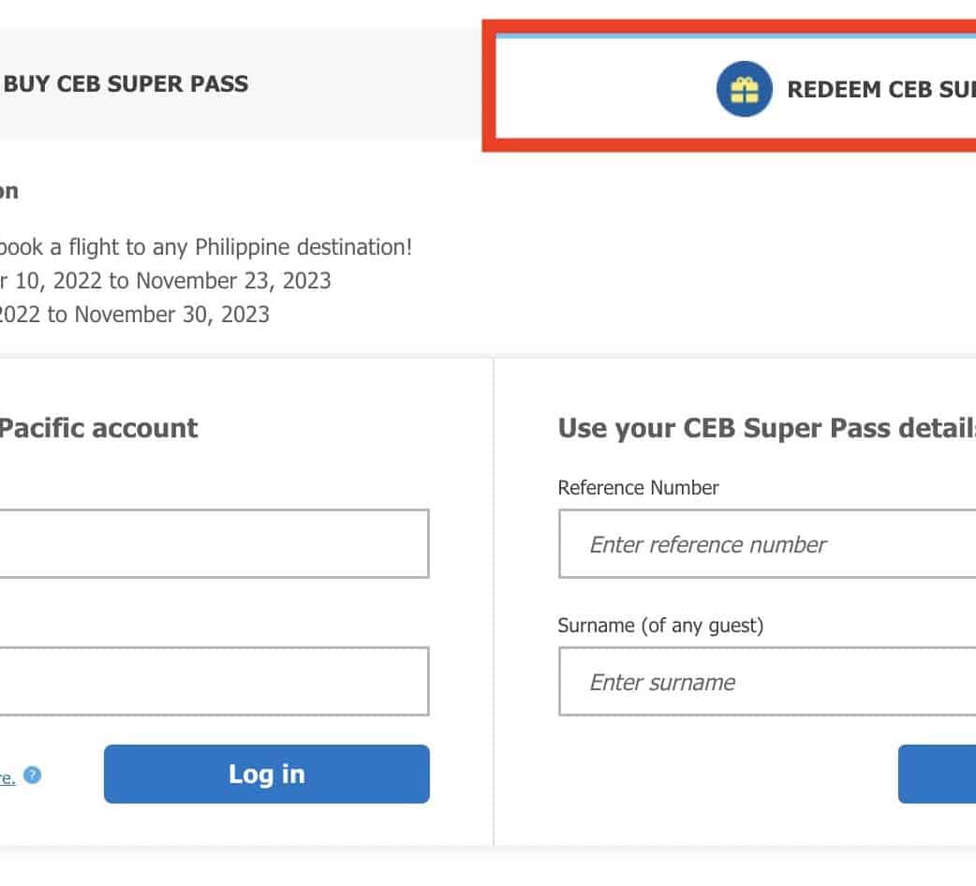Focus the Enter reference number field
Screen dimensions: 976x886
click(x=767, y=544)
